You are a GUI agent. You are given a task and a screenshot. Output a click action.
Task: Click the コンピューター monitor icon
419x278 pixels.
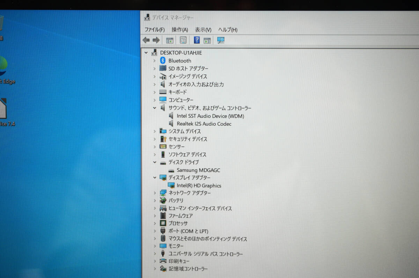[163, 100]
